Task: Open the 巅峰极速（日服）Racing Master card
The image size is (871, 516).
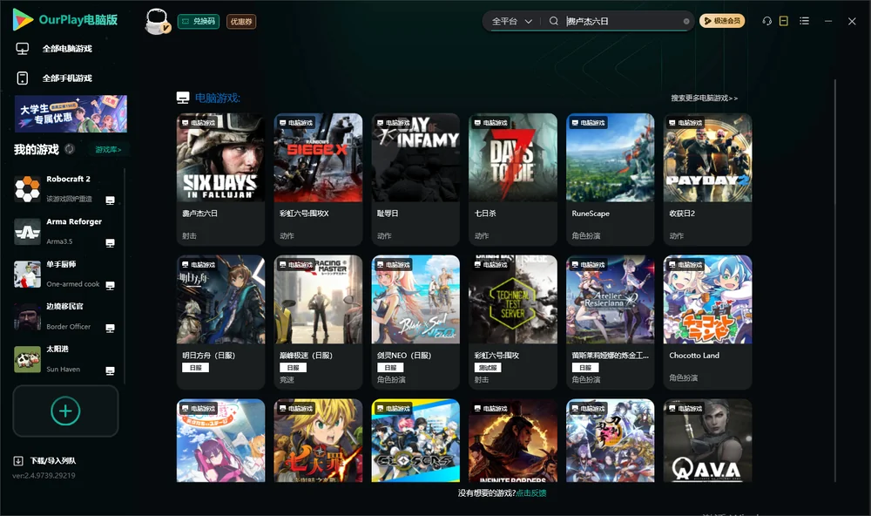Action: click(318, 322)
